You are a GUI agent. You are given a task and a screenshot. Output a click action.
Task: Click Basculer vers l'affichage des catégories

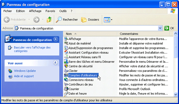tap(32, 49)
